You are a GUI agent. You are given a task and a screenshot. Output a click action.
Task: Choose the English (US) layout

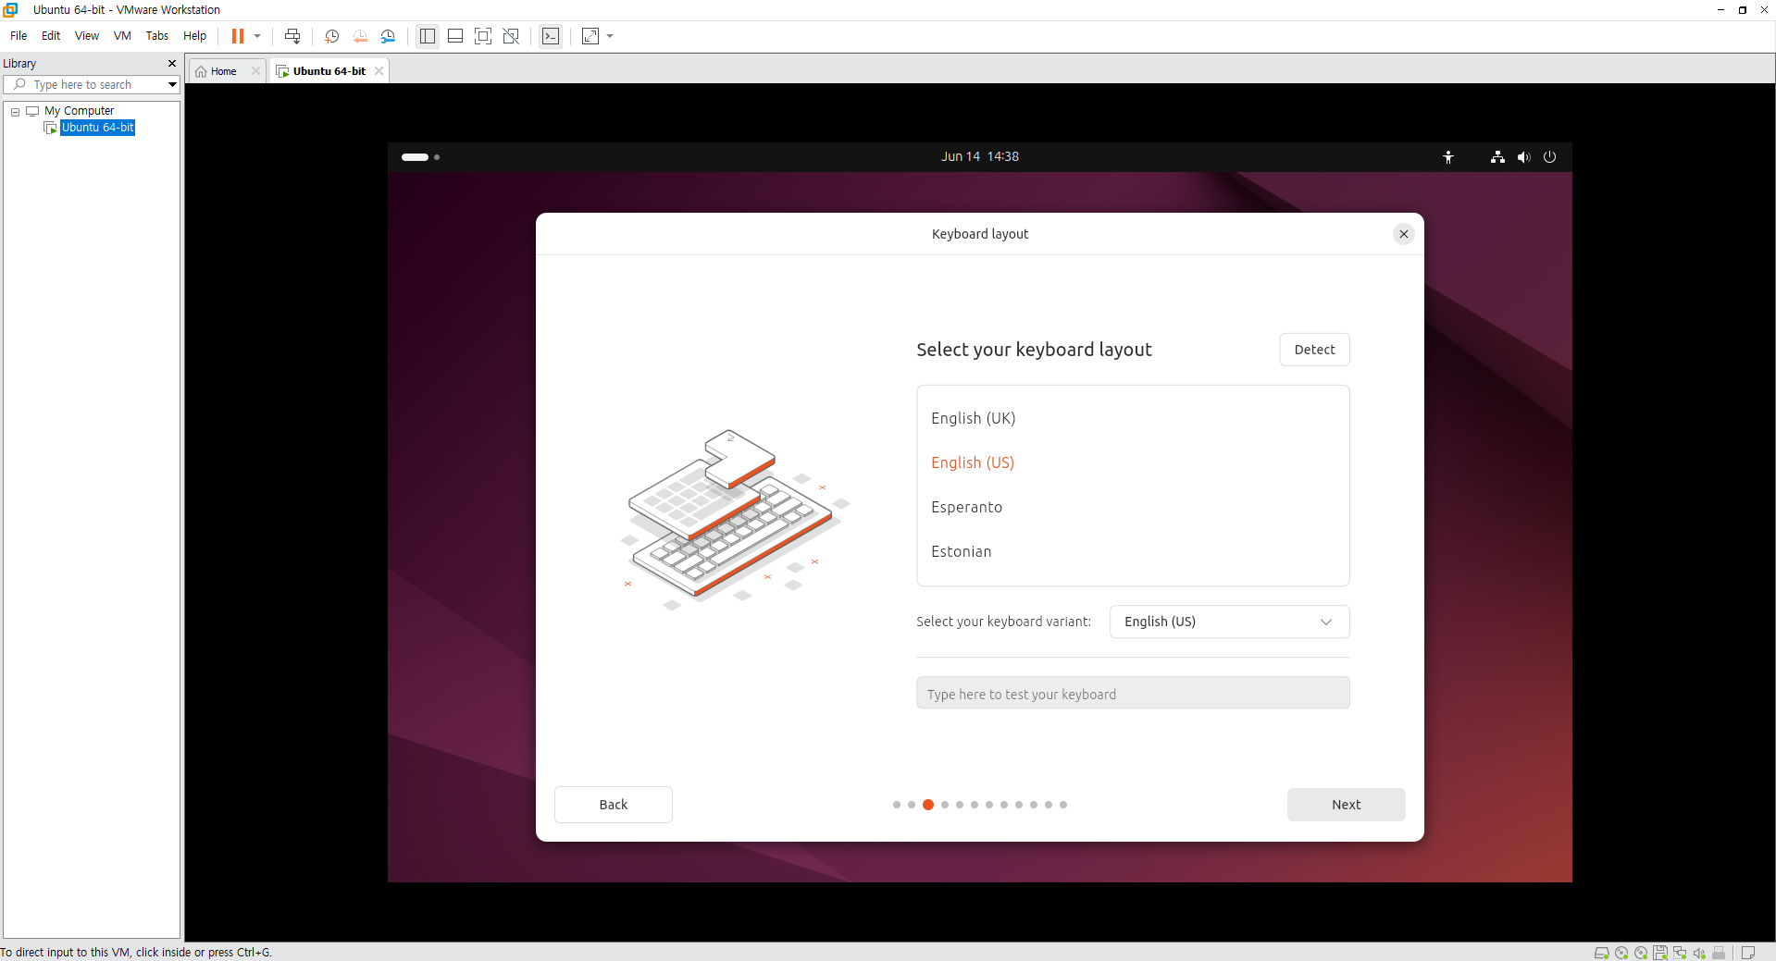coord(1133,462)
